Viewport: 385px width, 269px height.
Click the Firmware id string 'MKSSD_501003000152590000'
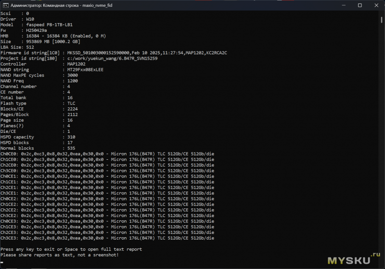(98, 53)
